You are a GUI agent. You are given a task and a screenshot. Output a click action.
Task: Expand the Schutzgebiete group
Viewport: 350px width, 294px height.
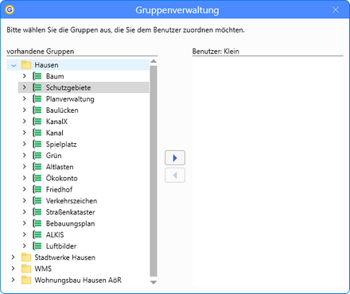coord(25,87)
